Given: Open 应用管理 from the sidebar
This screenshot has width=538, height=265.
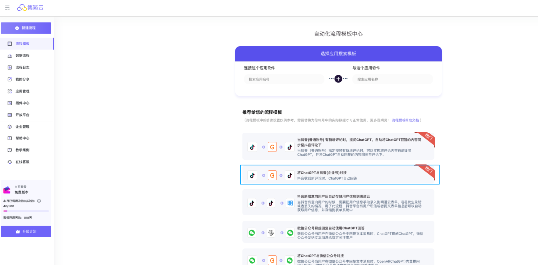Looking at the screenshot, I should point(27,91).
